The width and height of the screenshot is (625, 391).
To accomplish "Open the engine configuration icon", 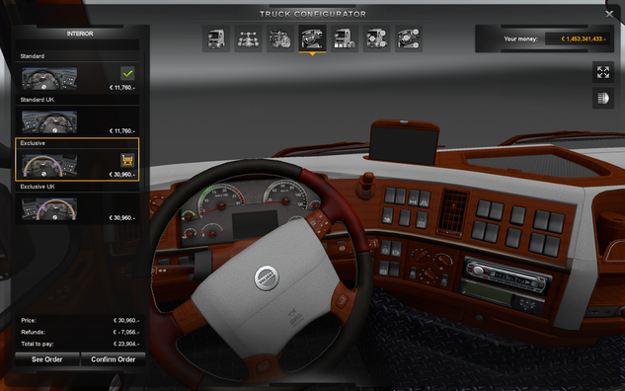I will pos(280,39).
